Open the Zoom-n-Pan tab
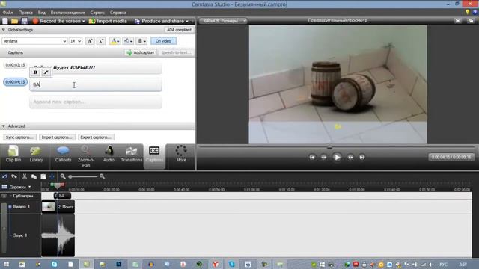 click(86, 156)
